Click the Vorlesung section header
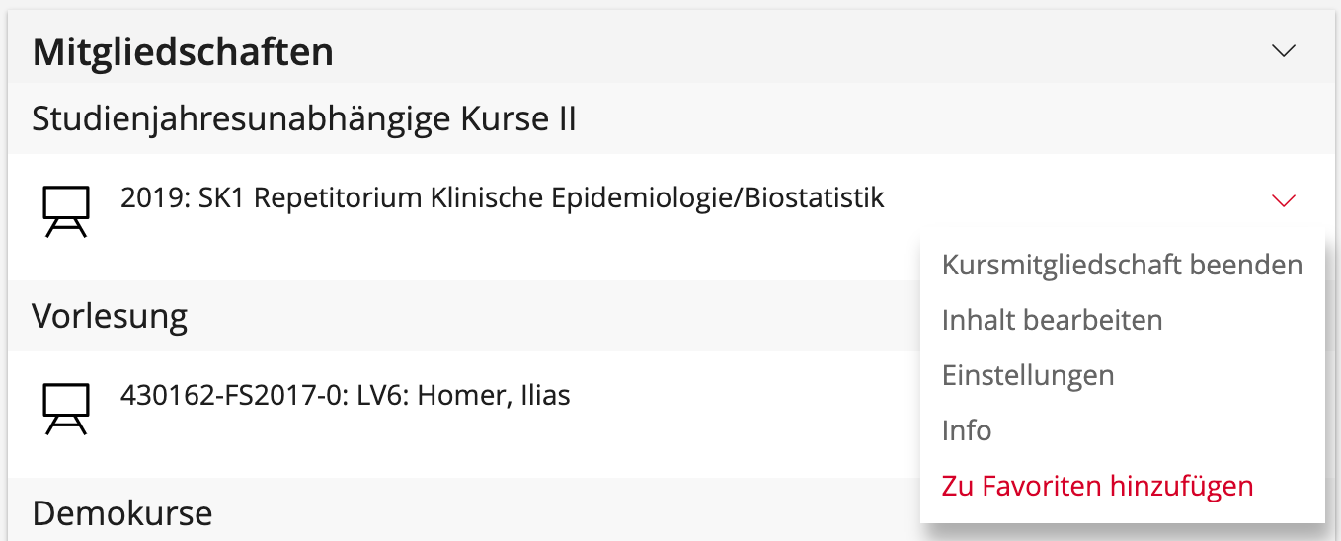The height and width of the screenshot is (541, 1341). 110,317
